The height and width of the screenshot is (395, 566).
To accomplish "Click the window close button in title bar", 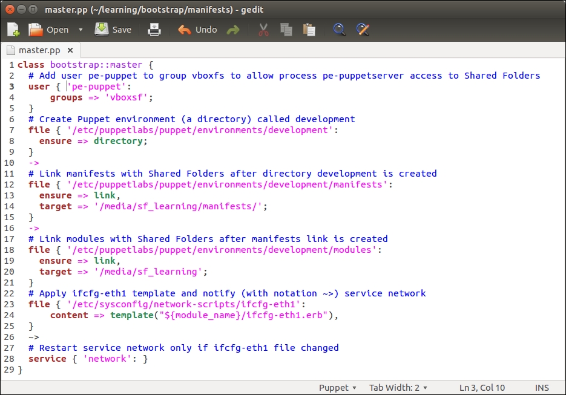I will pyautogui.click(x=9, y=9).
